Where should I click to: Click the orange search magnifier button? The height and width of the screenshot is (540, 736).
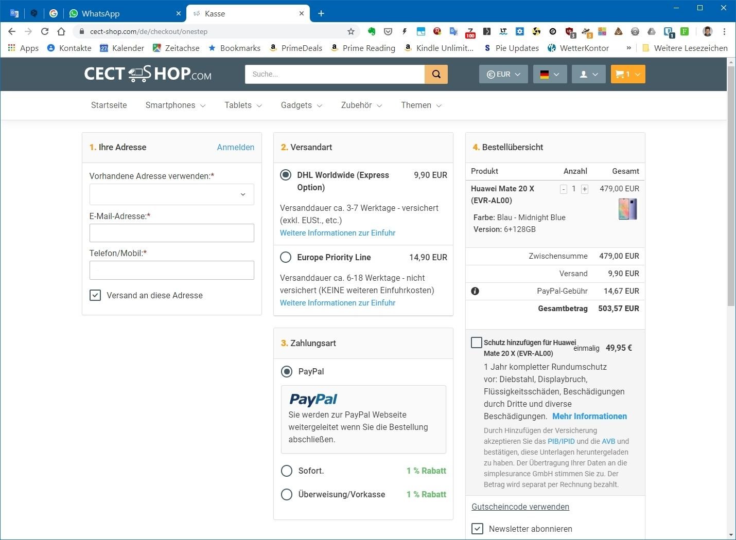436,74
